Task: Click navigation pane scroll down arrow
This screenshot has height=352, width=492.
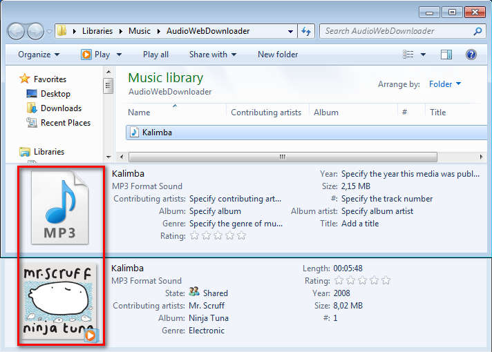Action: [108, 157]
